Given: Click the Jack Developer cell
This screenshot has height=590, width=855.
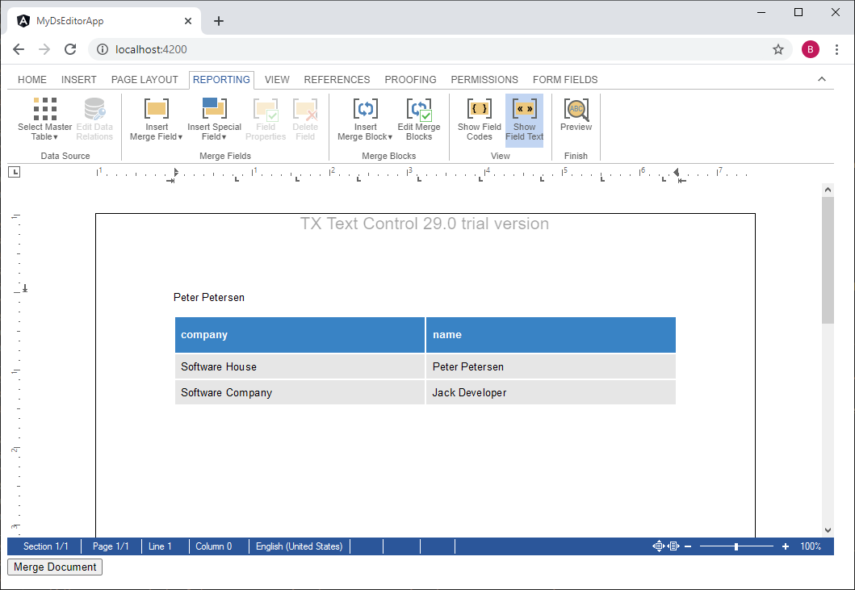Looking at the screenshot, I should [551, 392].
